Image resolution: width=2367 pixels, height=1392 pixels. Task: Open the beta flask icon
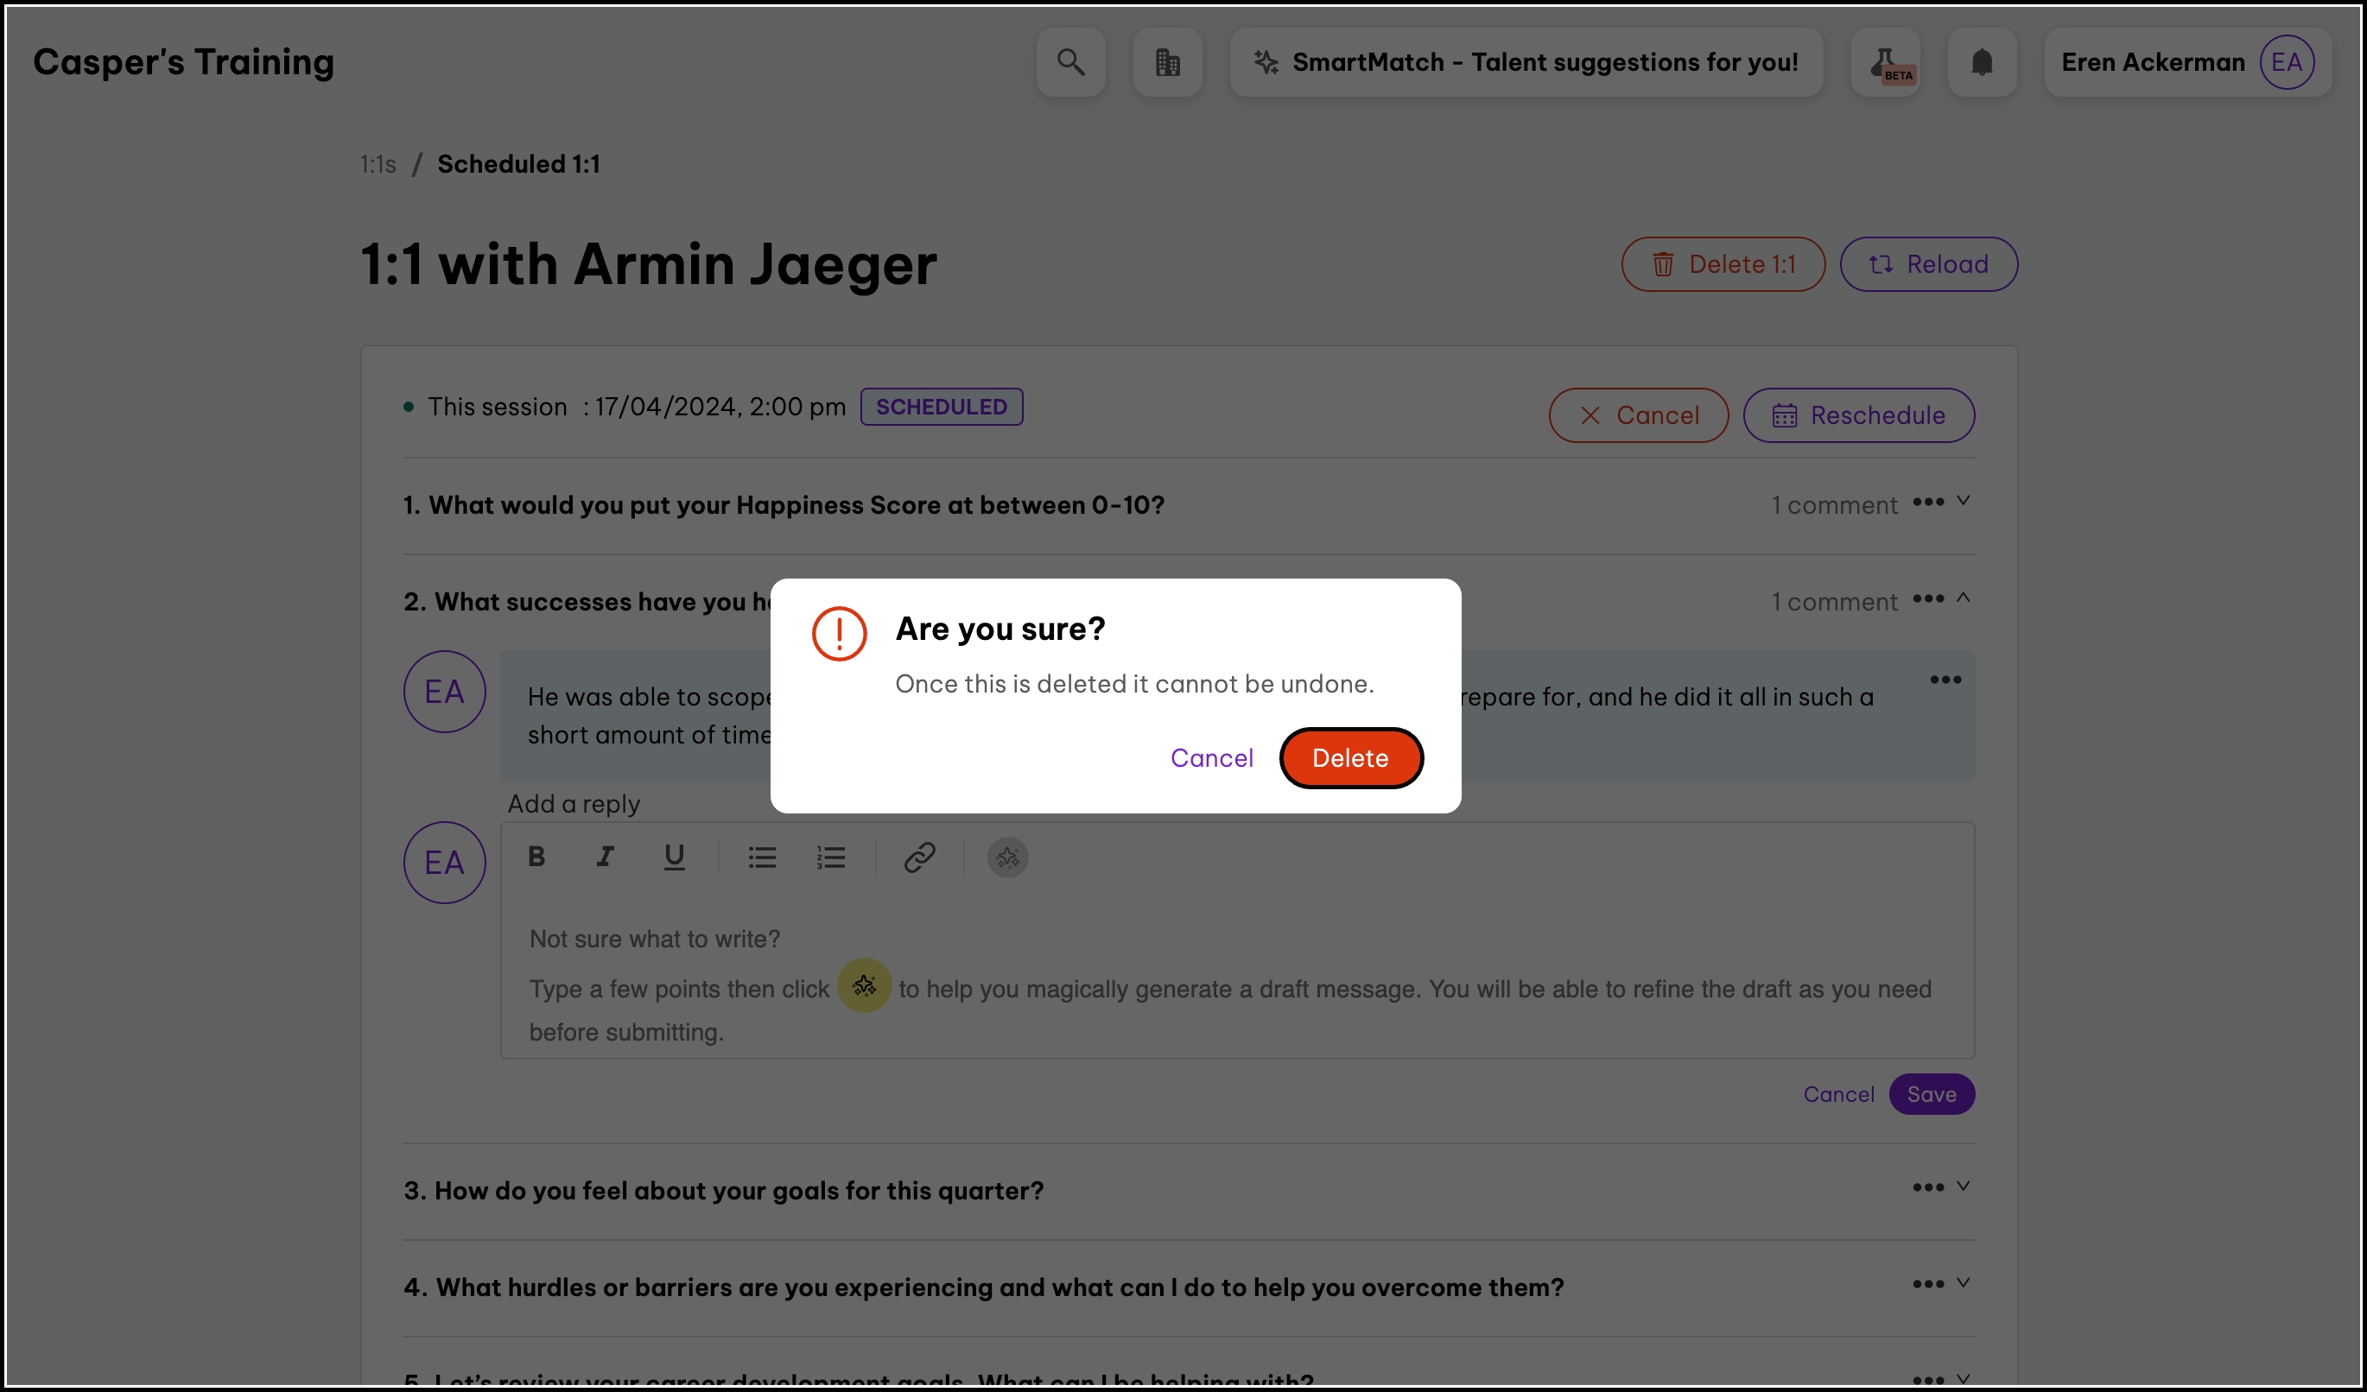[1885, 62]
